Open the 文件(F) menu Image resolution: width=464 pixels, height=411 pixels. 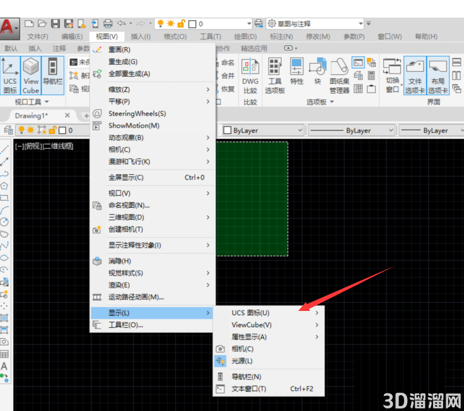[38, 37]
